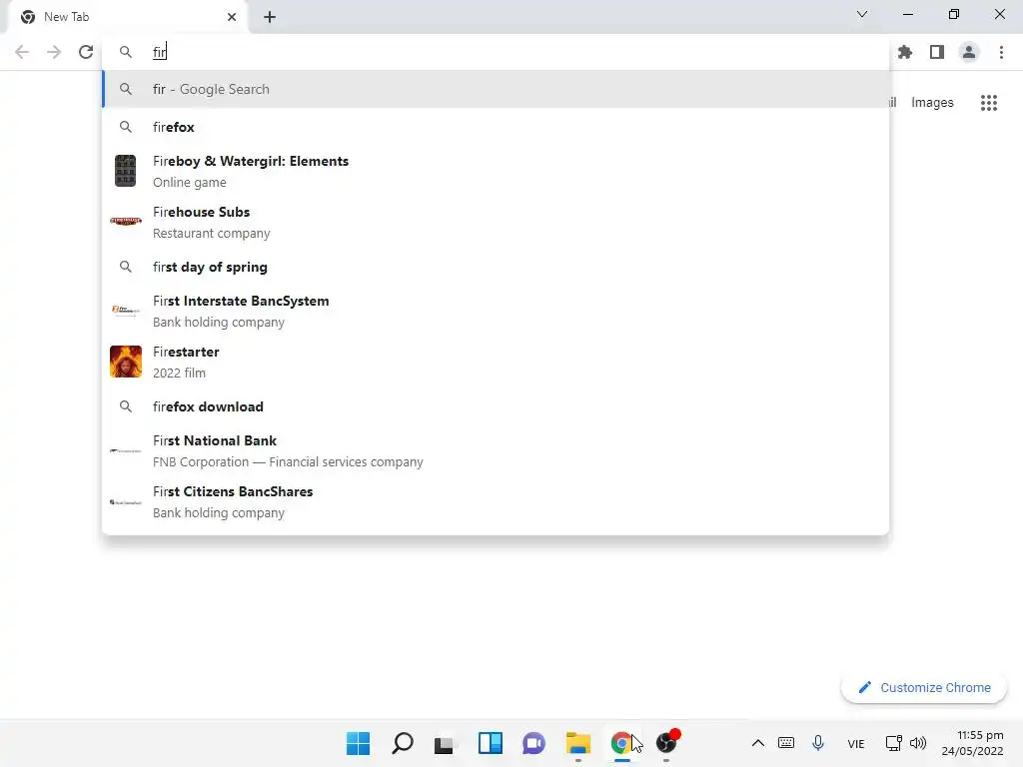Open the clock showing 11:55 pm
1023x767 pixels.
click(x=972, y=743)
